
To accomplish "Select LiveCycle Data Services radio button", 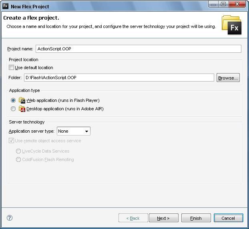I will [18, 151].
